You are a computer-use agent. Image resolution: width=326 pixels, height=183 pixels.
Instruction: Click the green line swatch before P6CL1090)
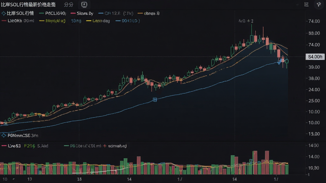pyautogui.click(x=42, y=13)
